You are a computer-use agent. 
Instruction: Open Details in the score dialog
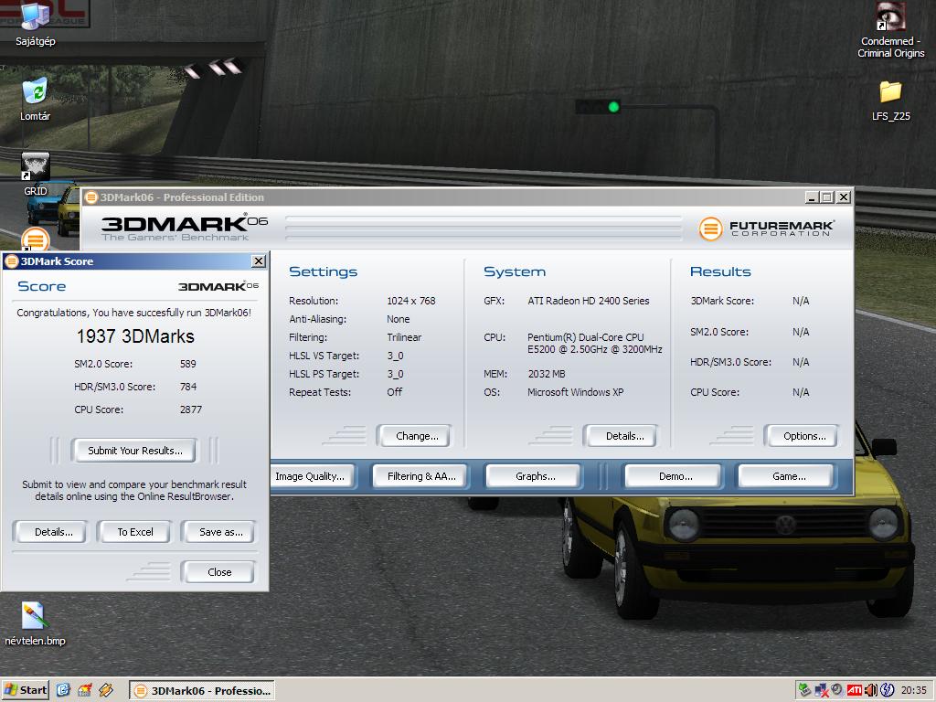tap(53, 532)
